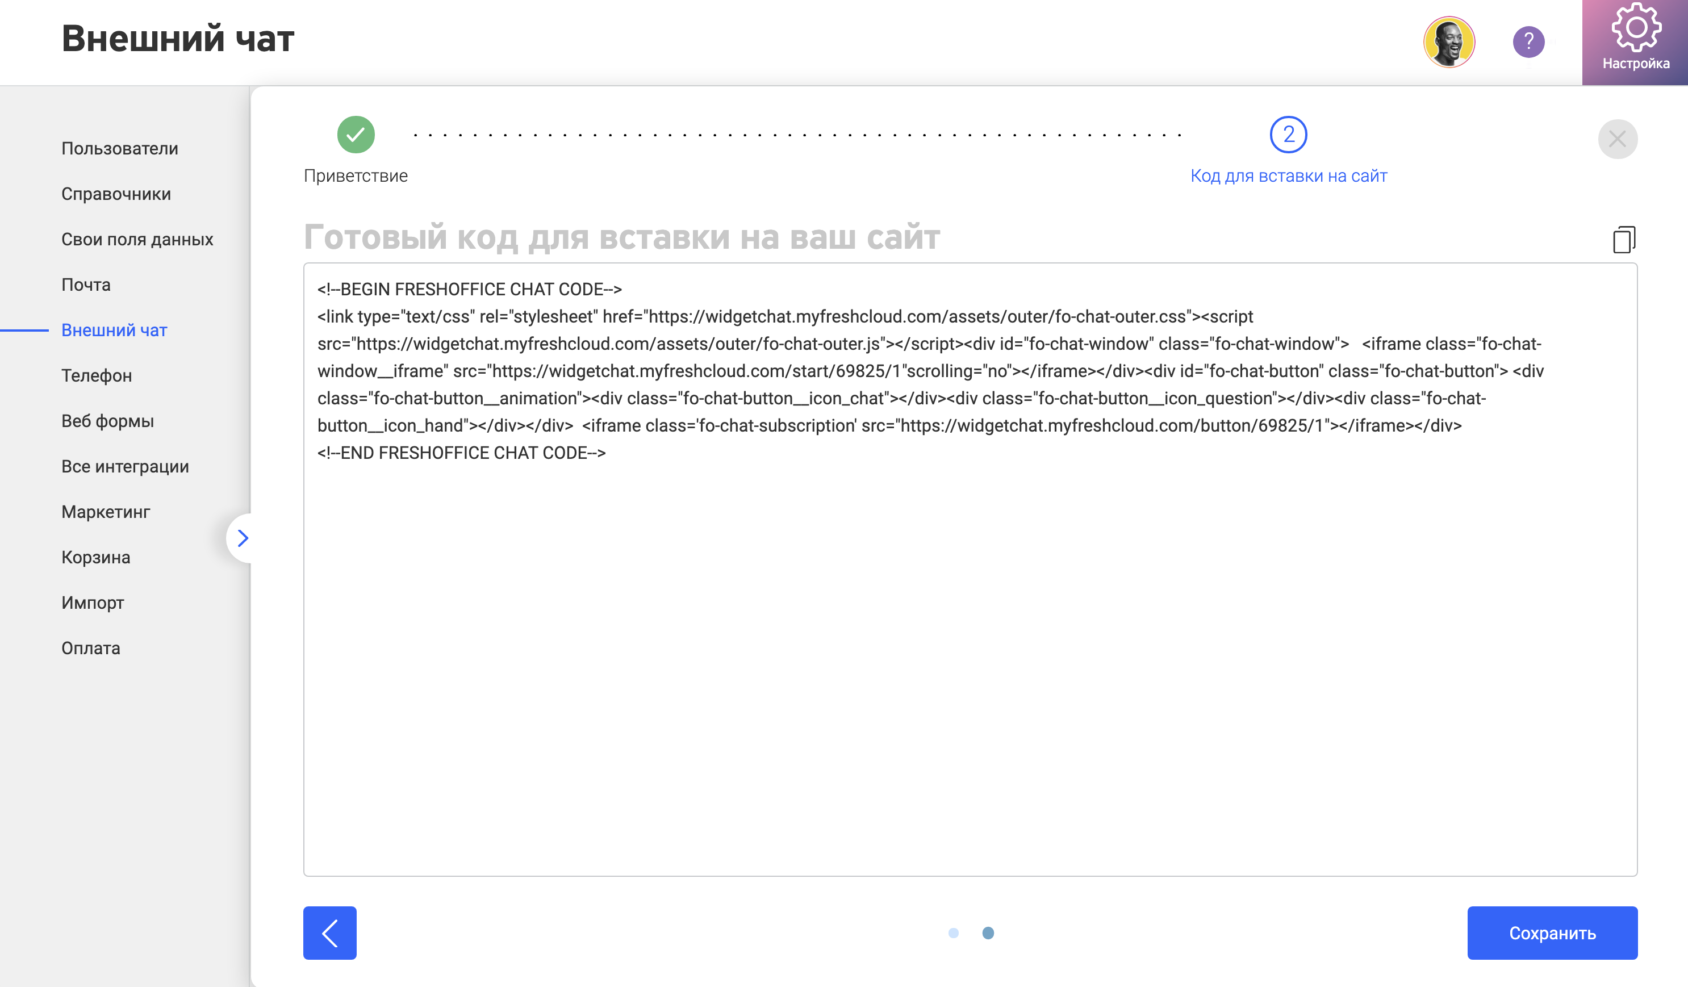This screenshot has height=987, width=1688.
Task: Open Корзина in the sidebar
Action: tap(96, 558)
